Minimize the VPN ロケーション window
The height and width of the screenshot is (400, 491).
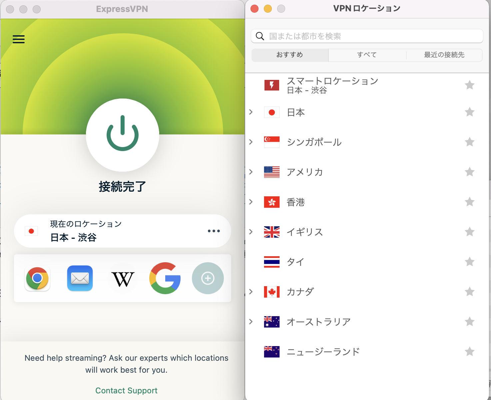268,9
